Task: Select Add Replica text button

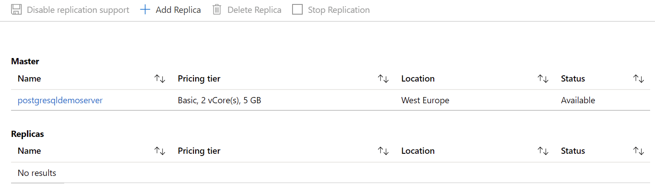Action: [x=178, y=10]
